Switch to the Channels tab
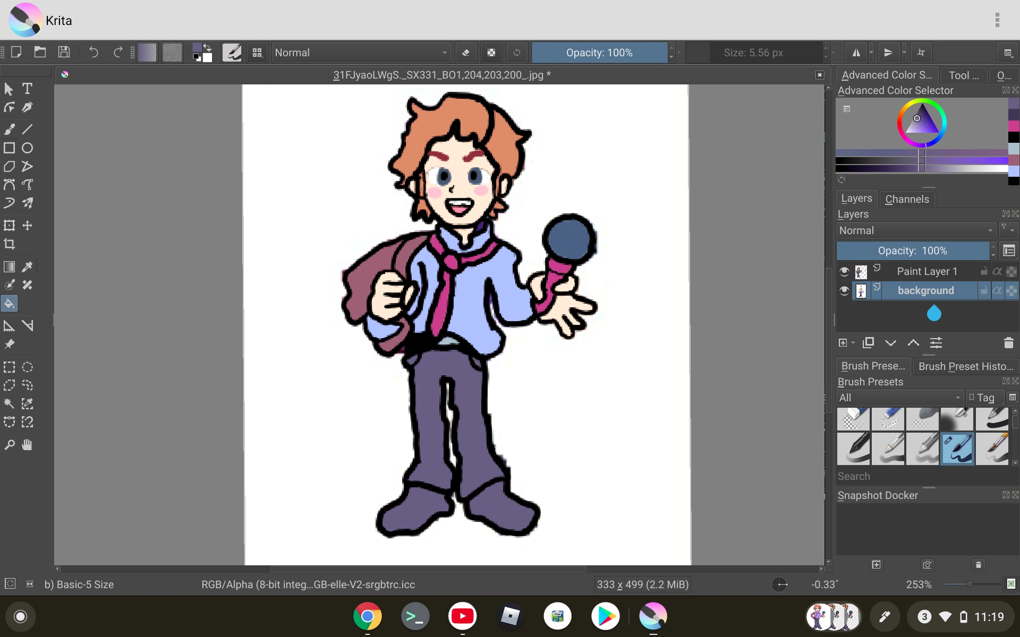The width and height of the screenshot is (1020, 637). tap(907, 199)
